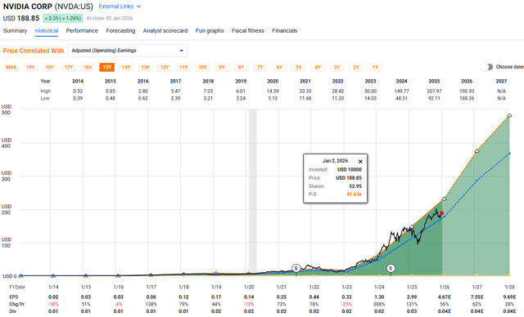Go to the Performance tab
Screen dimensions: 524x317
pos(82,31)
